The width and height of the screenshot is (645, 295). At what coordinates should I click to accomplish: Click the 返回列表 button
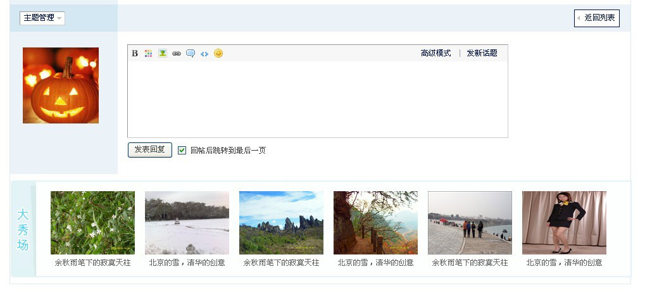tap(597, 18)
